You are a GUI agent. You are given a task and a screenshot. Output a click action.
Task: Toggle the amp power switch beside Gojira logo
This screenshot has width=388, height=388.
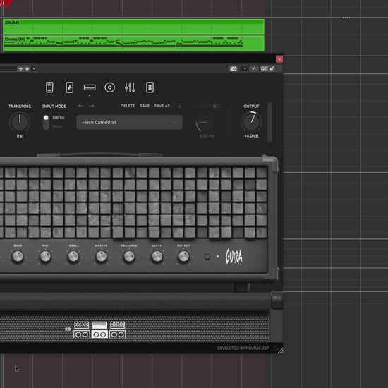tap(207, 257)
